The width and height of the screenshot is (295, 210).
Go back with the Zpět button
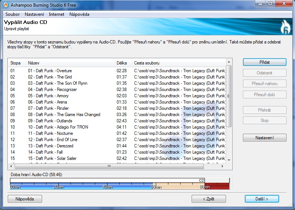pos(209,199)
